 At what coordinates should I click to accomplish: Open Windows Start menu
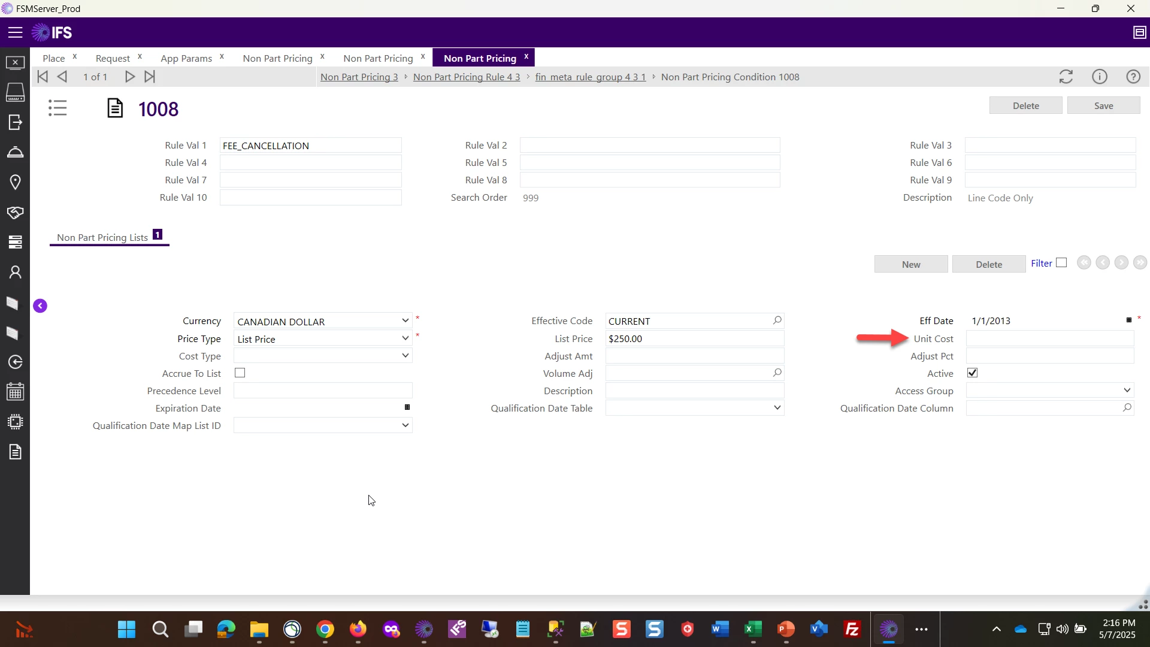(x=126, y=630)
